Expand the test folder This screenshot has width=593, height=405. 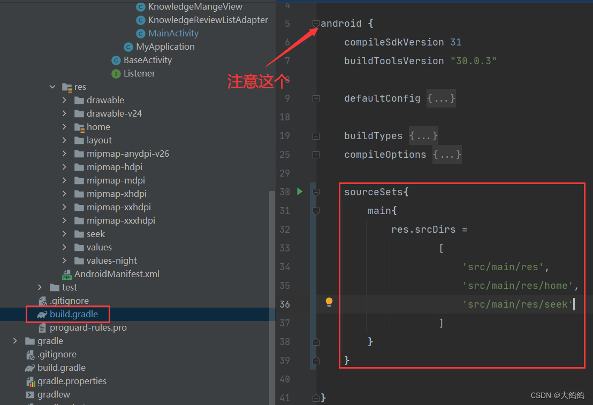39,287
